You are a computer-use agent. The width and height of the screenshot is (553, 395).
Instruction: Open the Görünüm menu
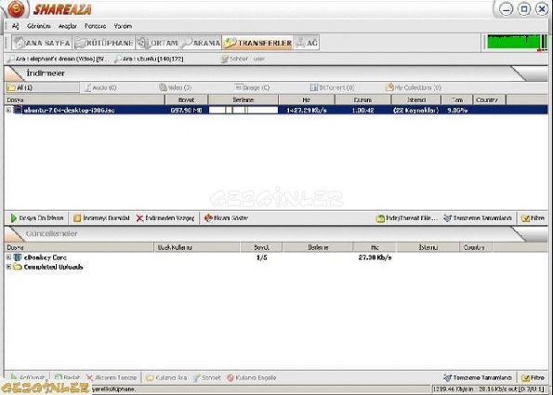coord(39,26)
